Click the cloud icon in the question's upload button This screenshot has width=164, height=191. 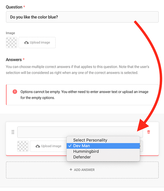pos(27,43)
